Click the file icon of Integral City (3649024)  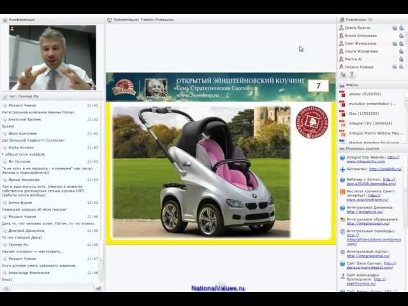(x=342, y=123)
